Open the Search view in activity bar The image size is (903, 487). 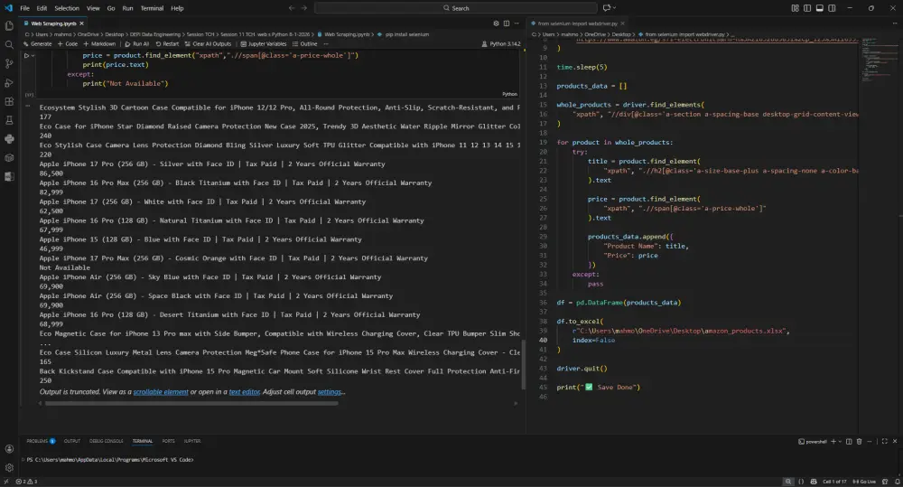click(x=10, y=44)
